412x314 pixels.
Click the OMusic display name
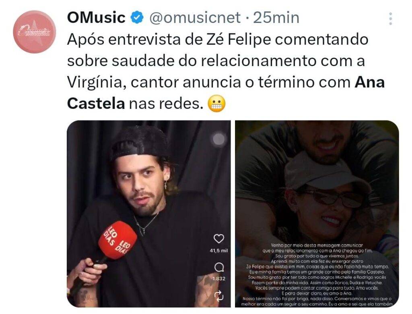[96, 18]
